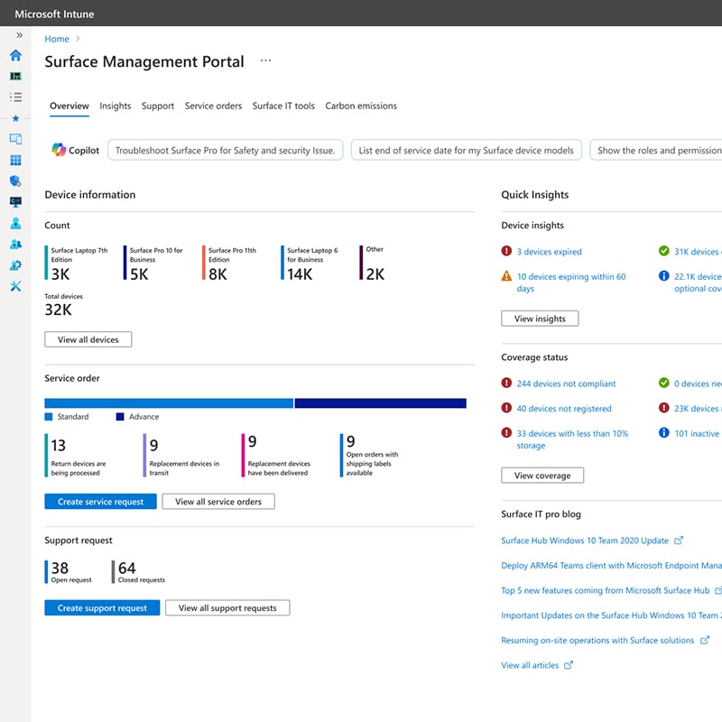Open the Favorites star in the sidebar

pos(14,120)
